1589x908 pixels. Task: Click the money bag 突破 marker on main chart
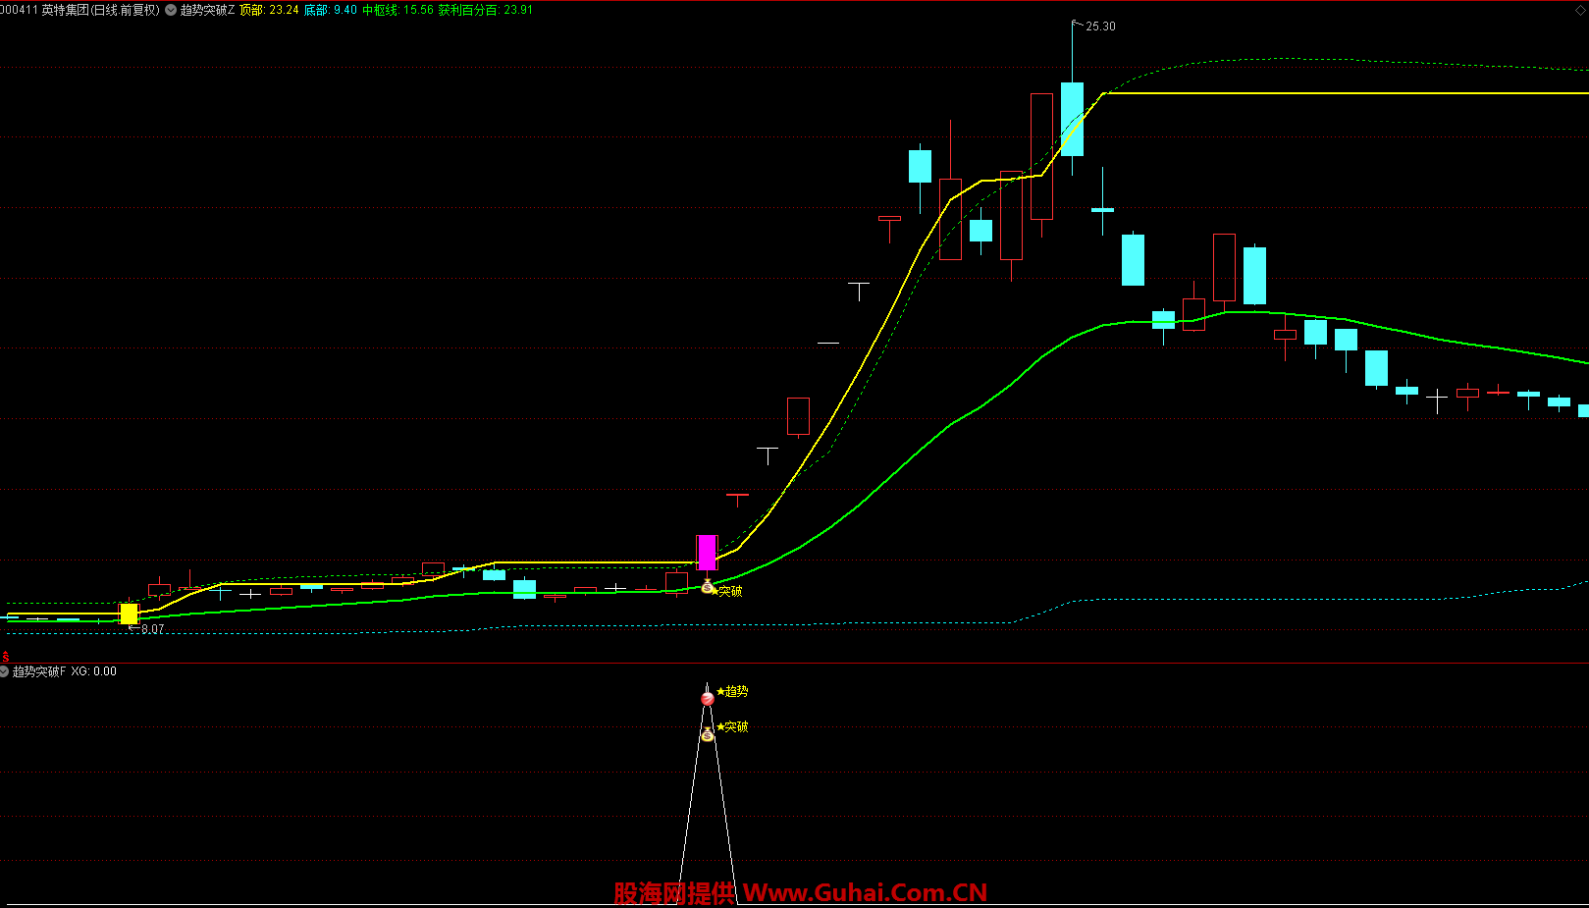point(707,587)
